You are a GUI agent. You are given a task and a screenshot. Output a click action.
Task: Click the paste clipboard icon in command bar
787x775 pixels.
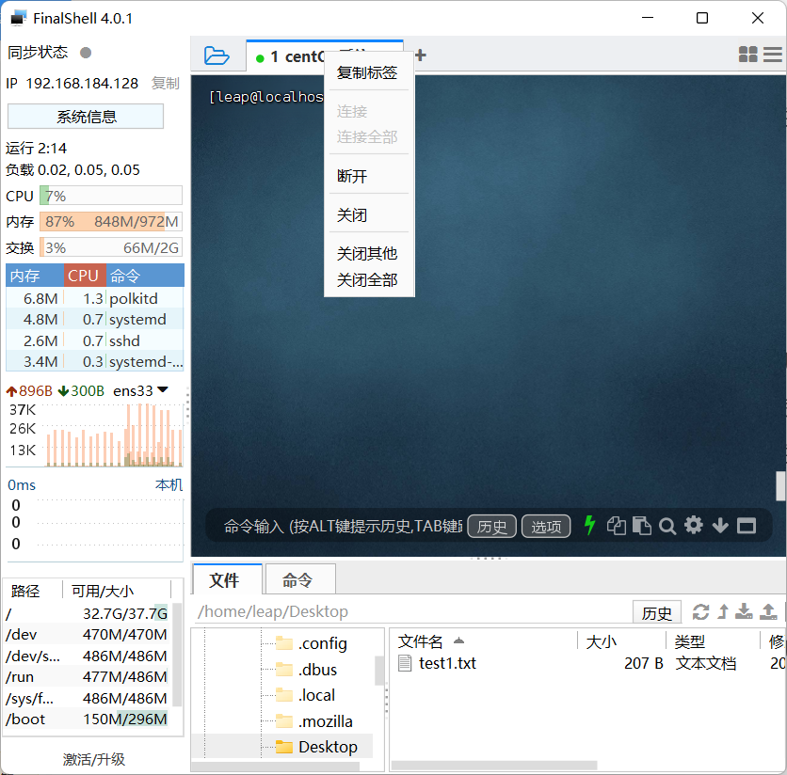[641, 526]
